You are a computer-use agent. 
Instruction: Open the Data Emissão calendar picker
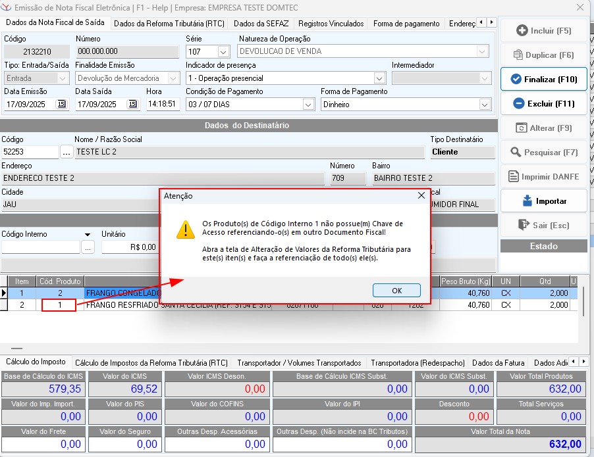[61, 104]
